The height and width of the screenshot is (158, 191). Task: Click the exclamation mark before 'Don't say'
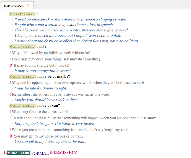click(x=10, y=59)
